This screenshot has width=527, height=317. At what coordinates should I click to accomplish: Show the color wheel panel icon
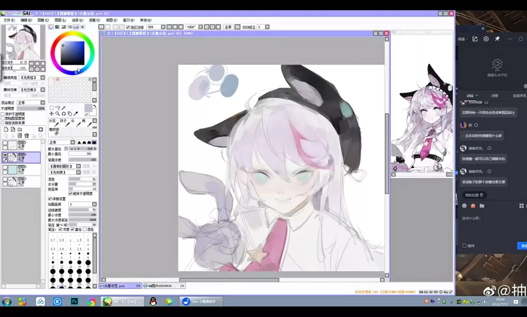[51, 27]
